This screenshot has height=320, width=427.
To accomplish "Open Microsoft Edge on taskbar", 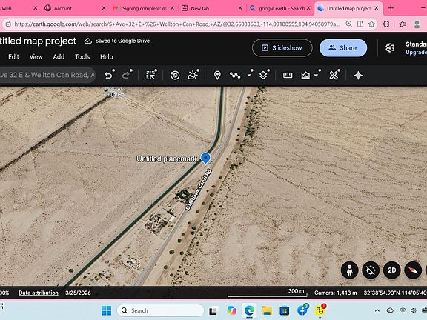I will coord(249,310).
